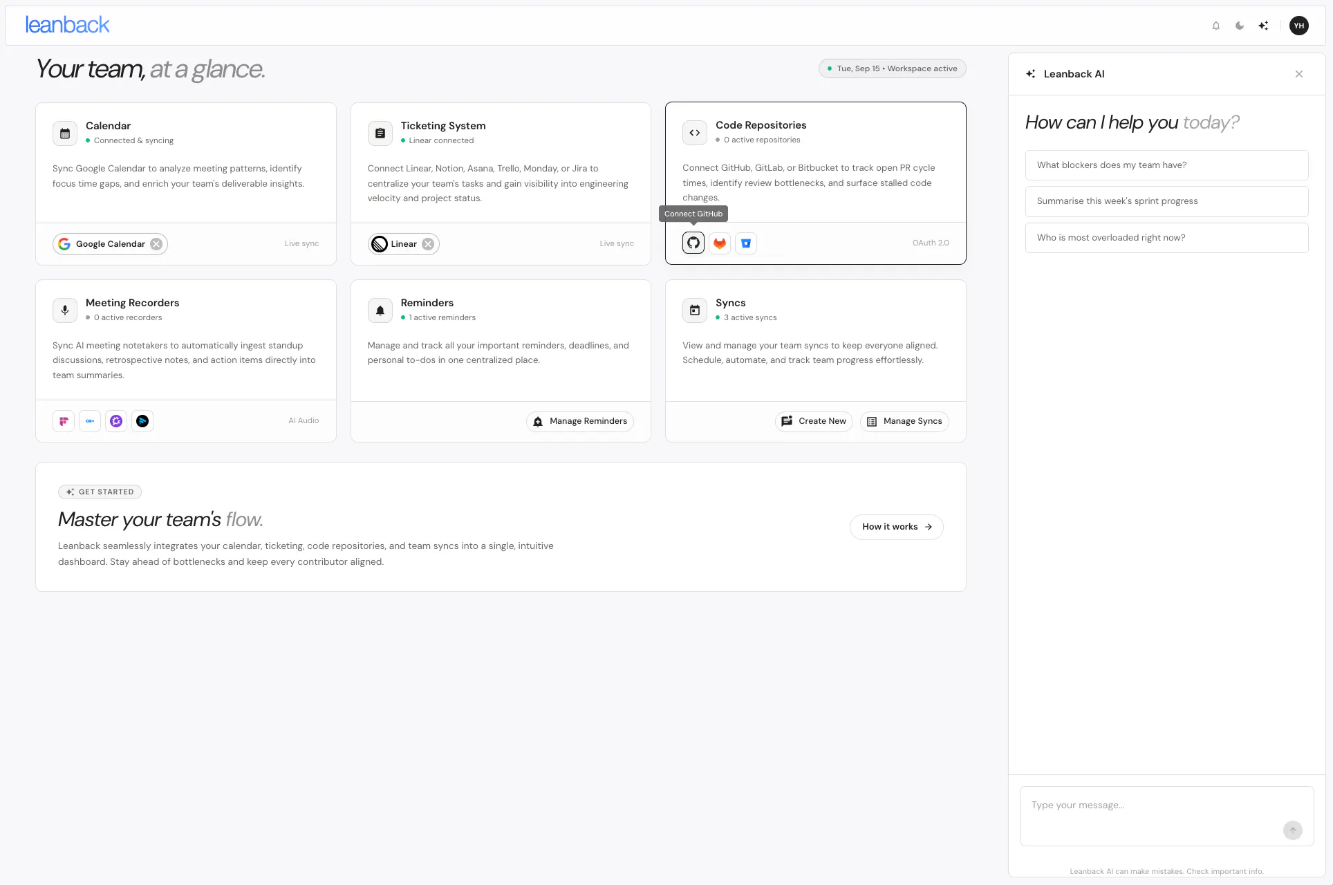Follow the How it works link

click(x=897, y=527)
